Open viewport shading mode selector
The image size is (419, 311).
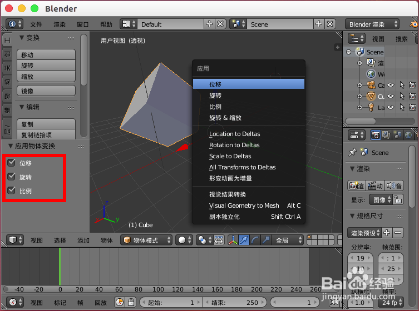coord(184,240)
